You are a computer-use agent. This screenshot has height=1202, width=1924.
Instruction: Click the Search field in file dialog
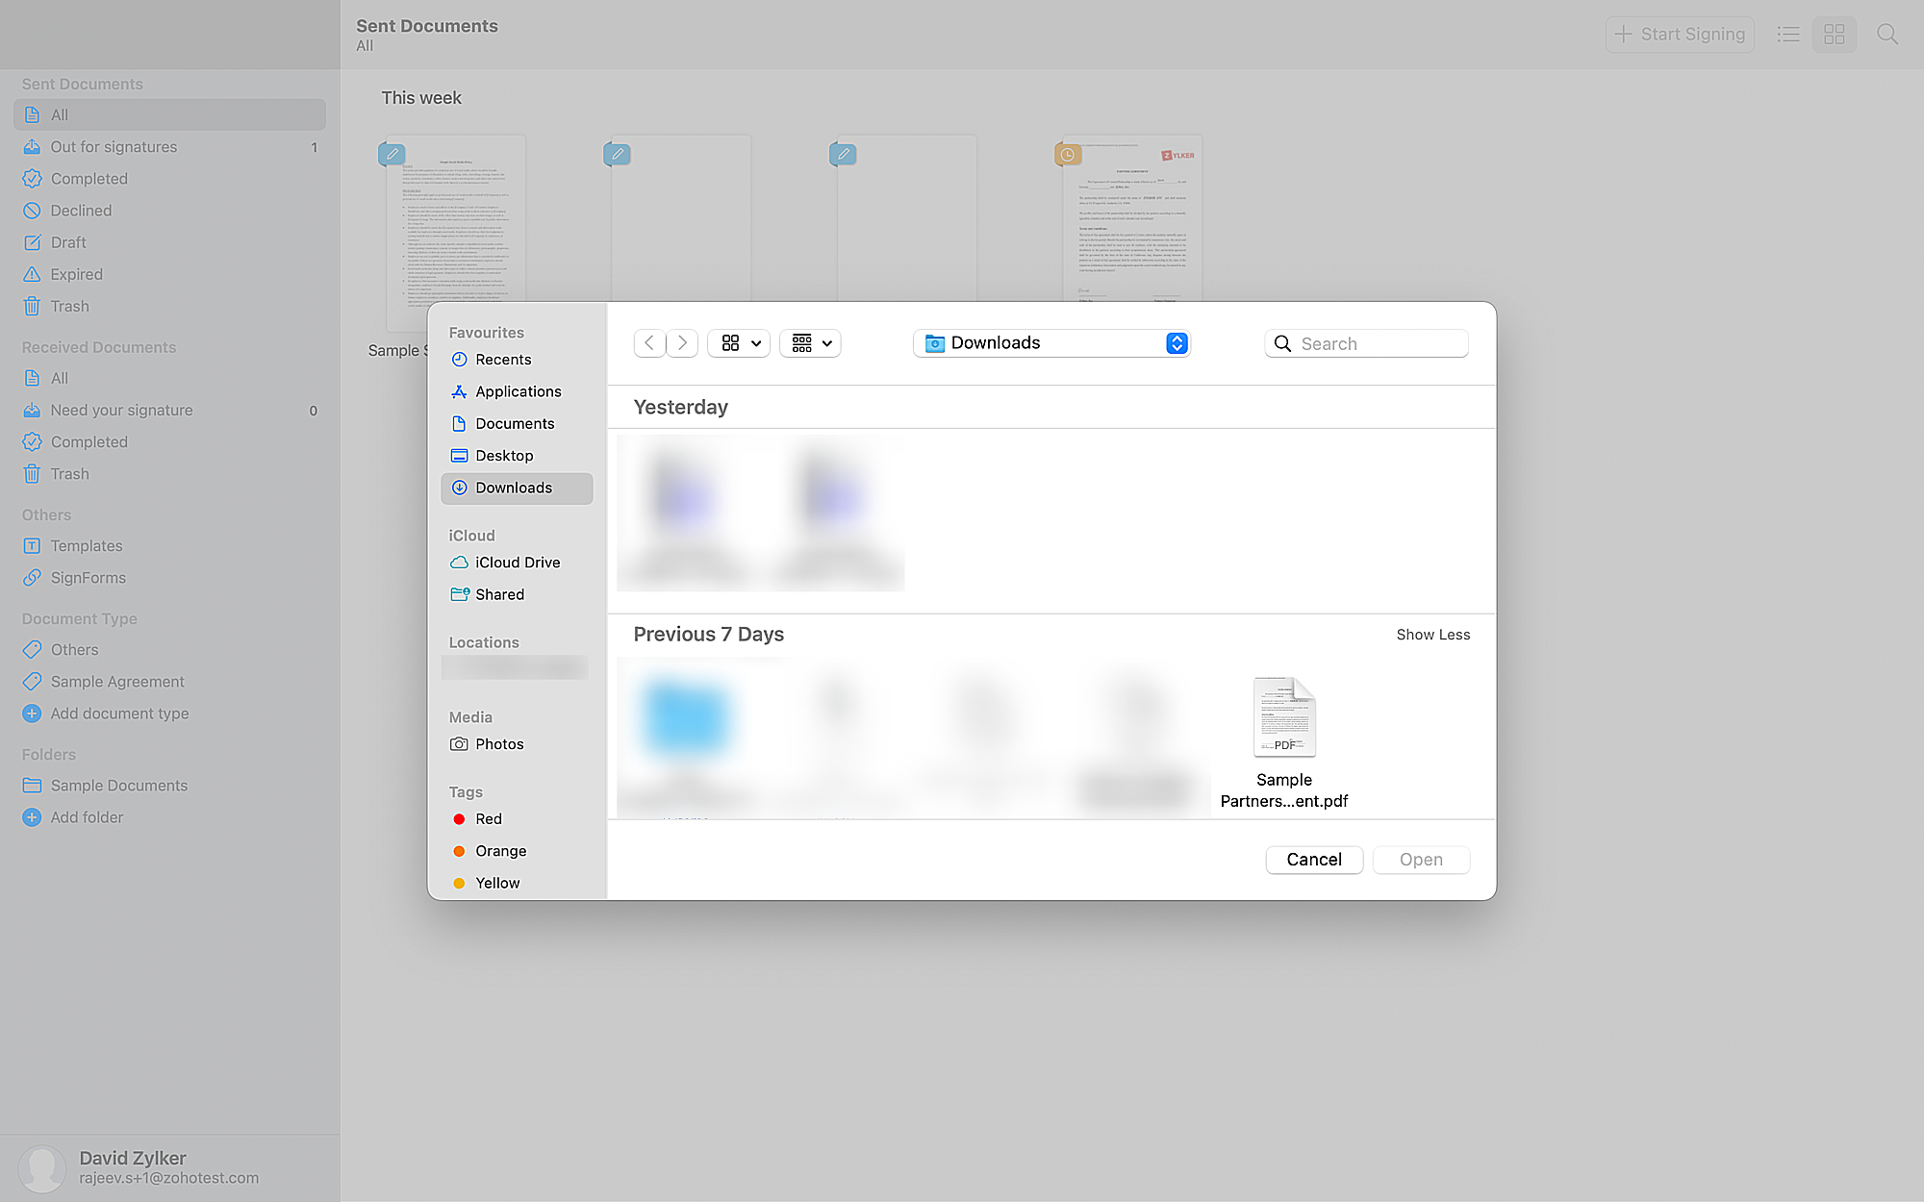tap(1380, 343)
